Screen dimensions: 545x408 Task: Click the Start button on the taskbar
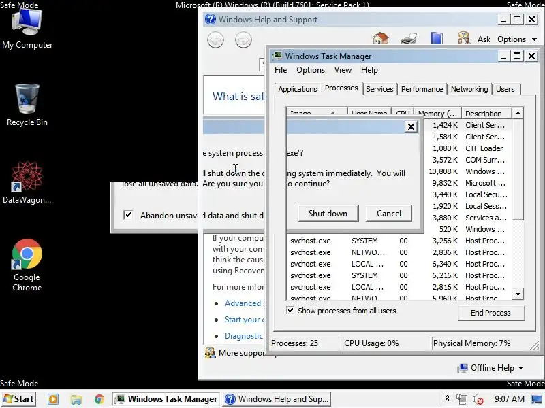[x=19, y=399]
